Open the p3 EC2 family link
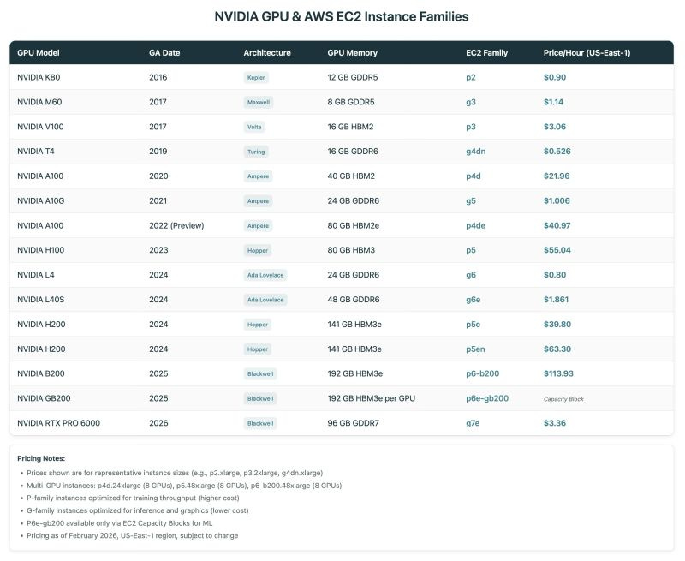This screenshot has height=561, width=685. (x=470, y=127)
